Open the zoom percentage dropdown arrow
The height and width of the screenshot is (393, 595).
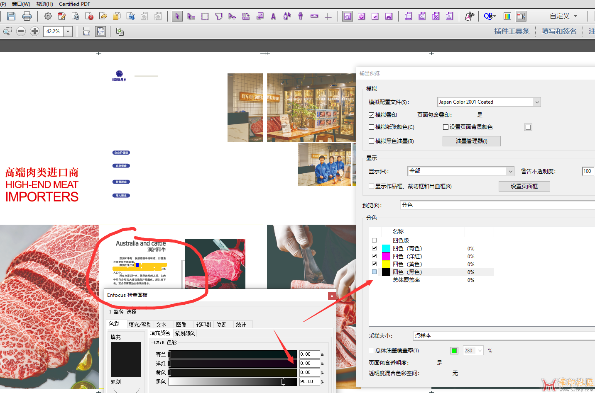68,32
